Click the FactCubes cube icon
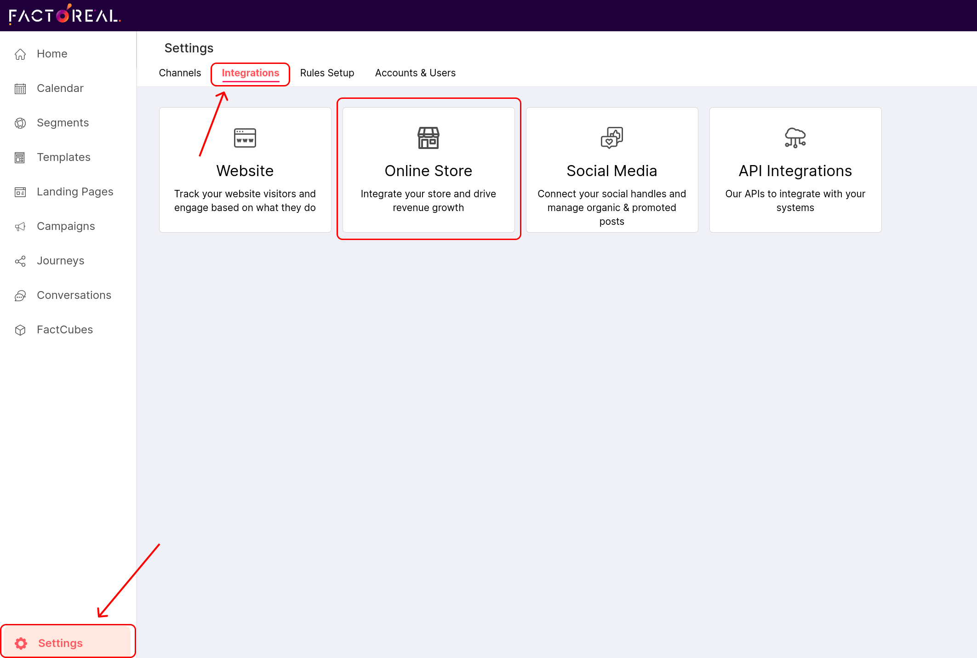The image size is (977, 658). click(20, 330)
